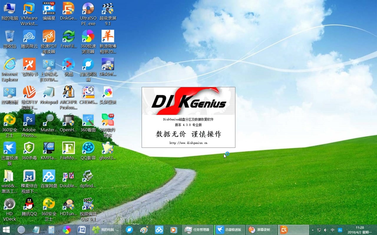Expand hidden system tray icons
377x235 pixels.
313,230
